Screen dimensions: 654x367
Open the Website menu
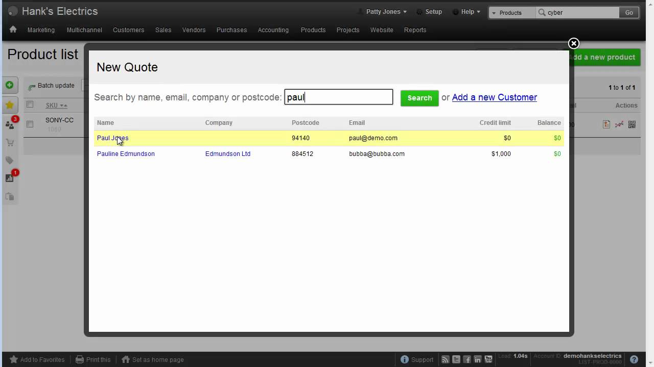point(382,30)
